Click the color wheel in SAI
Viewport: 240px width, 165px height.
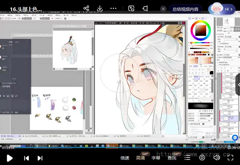[200, 30]
